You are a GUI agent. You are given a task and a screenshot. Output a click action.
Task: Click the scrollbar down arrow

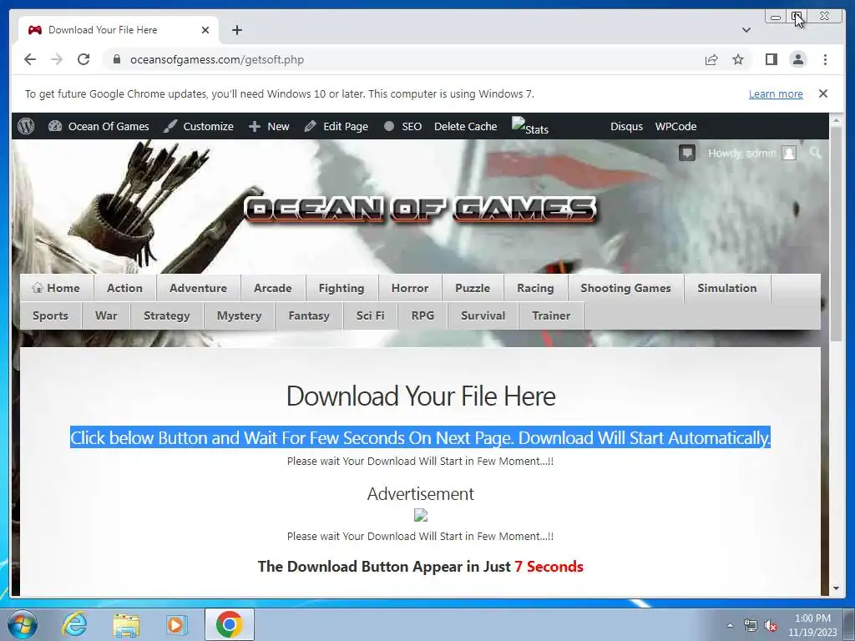[x=836, y=588]
